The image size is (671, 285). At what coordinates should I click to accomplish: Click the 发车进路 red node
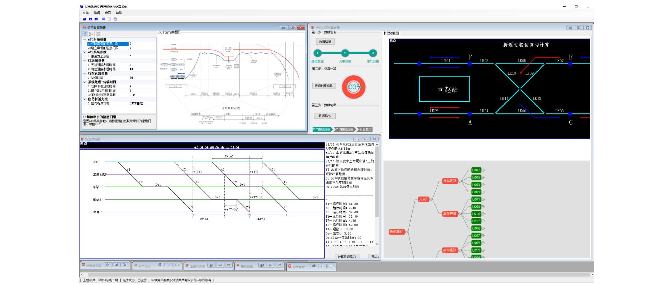pos(450,214)
